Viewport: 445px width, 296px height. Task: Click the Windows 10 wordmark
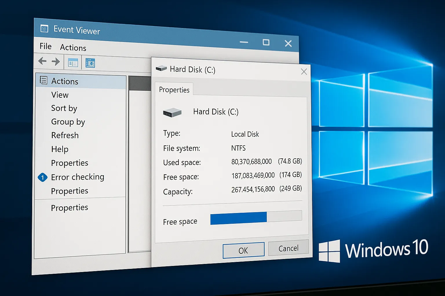click(387, 249)
